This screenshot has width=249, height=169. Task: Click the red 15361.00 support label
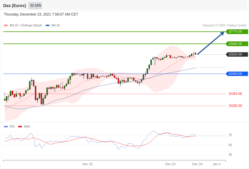tap(235, 94)
